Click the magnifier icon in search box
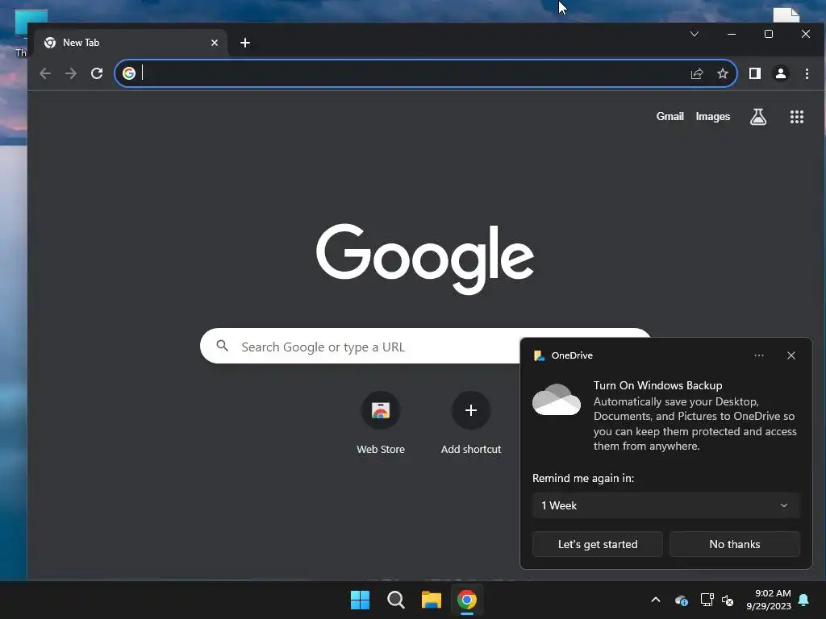 (x=223, y=346)
